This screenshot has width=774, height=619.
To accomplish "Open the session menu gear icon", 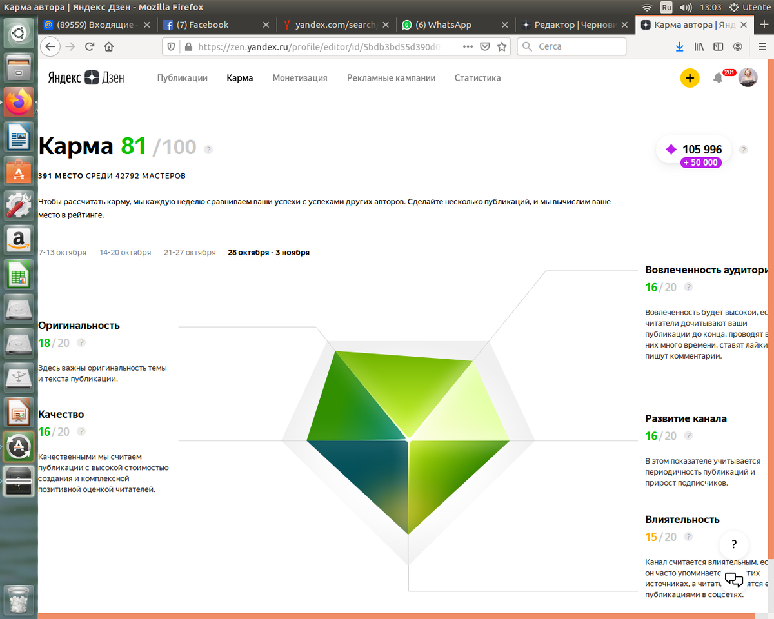I will coord(735,7).
